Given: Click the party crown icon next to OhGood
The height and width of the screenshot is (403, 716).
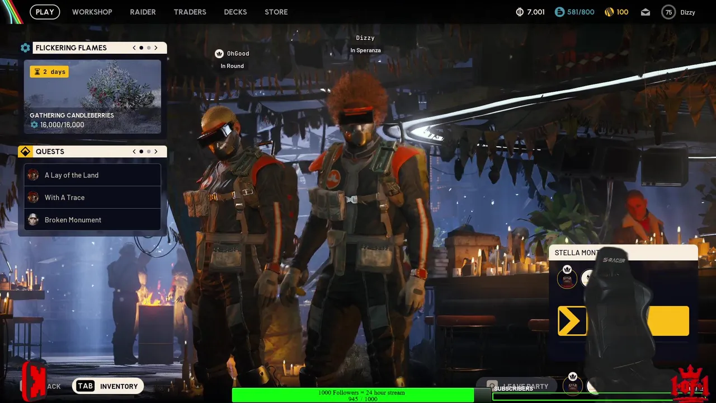Looking at the screenshot, I should (x=219, y=54).
